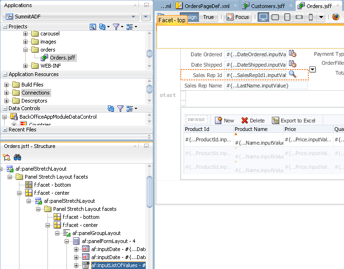Click the Date Ordered calendar picker icon
Screen dimensions: 344x269
293,54
